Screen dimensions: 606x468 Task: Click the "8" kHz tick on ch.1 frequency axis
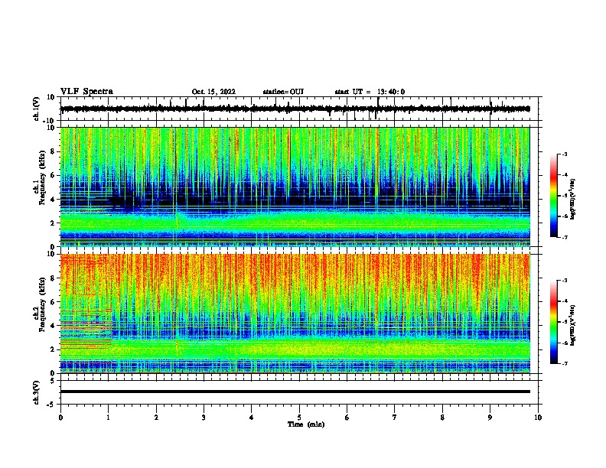pyautogui.click(x=53, y=151)
